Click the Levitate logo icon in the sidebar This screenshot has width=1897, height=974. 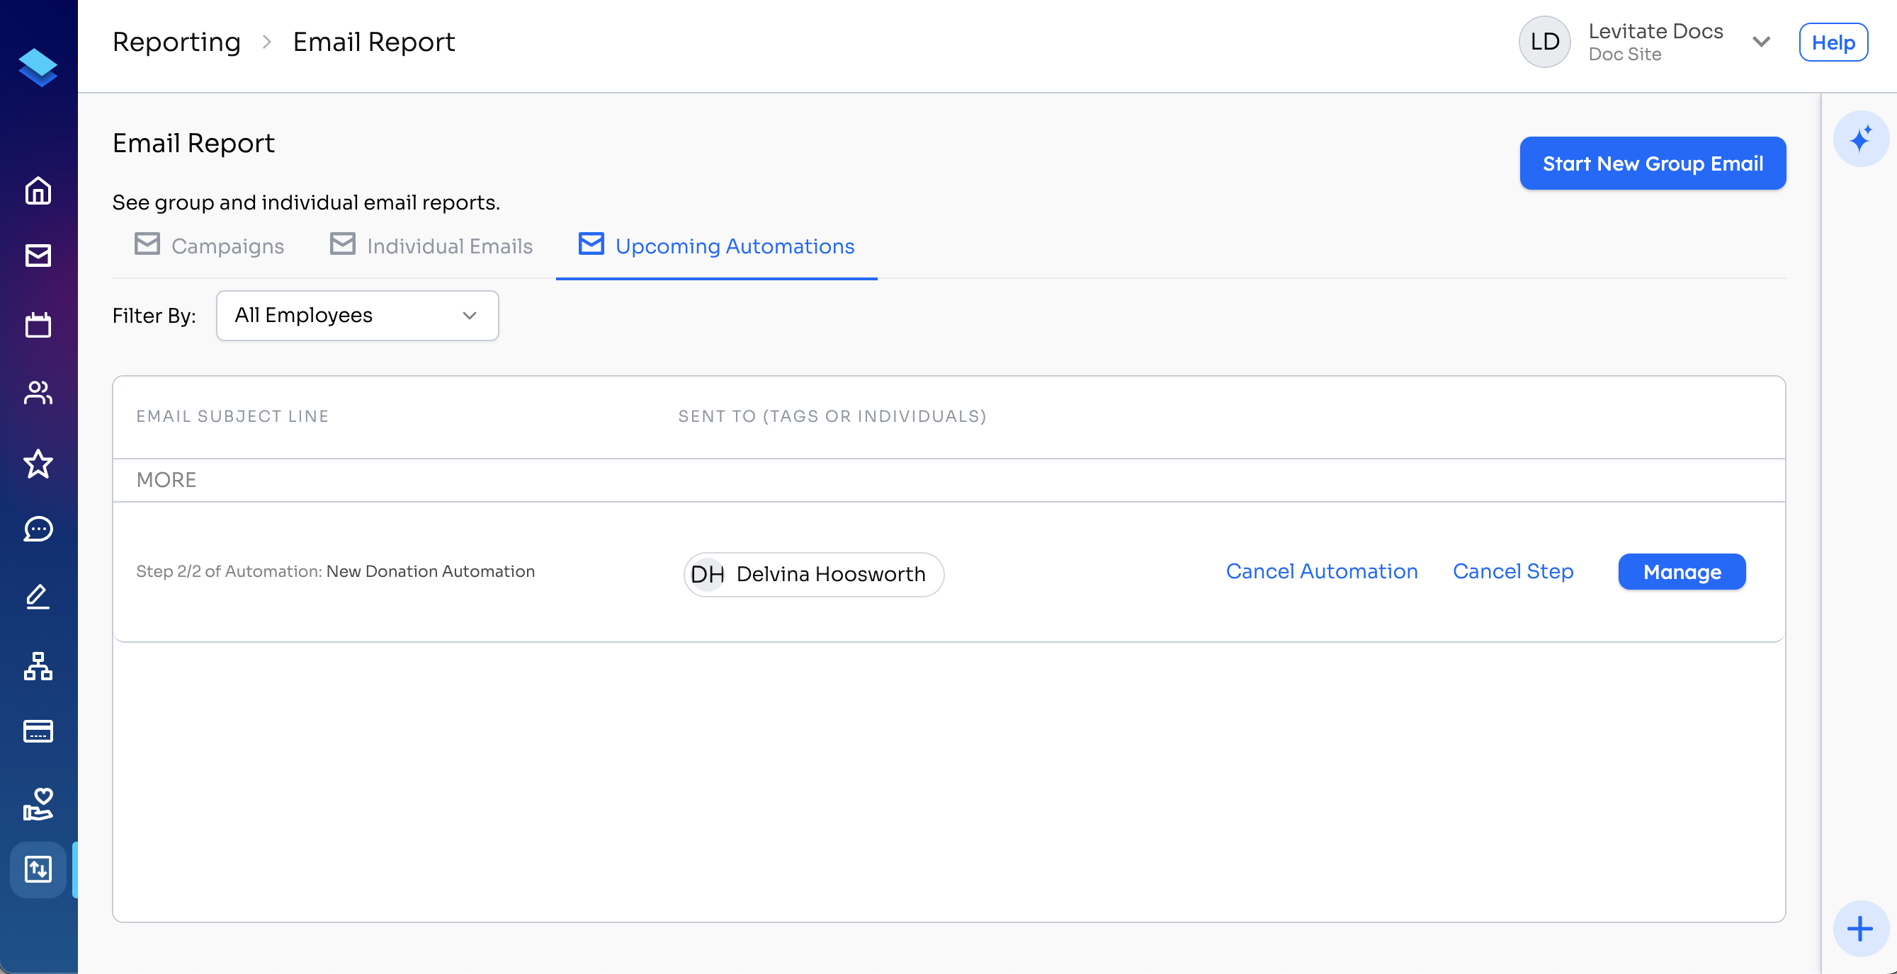38,68
